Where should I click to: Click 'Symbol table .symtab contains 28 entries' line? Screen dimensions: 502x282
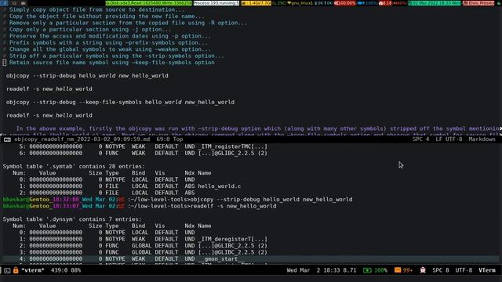click(74, 166)
